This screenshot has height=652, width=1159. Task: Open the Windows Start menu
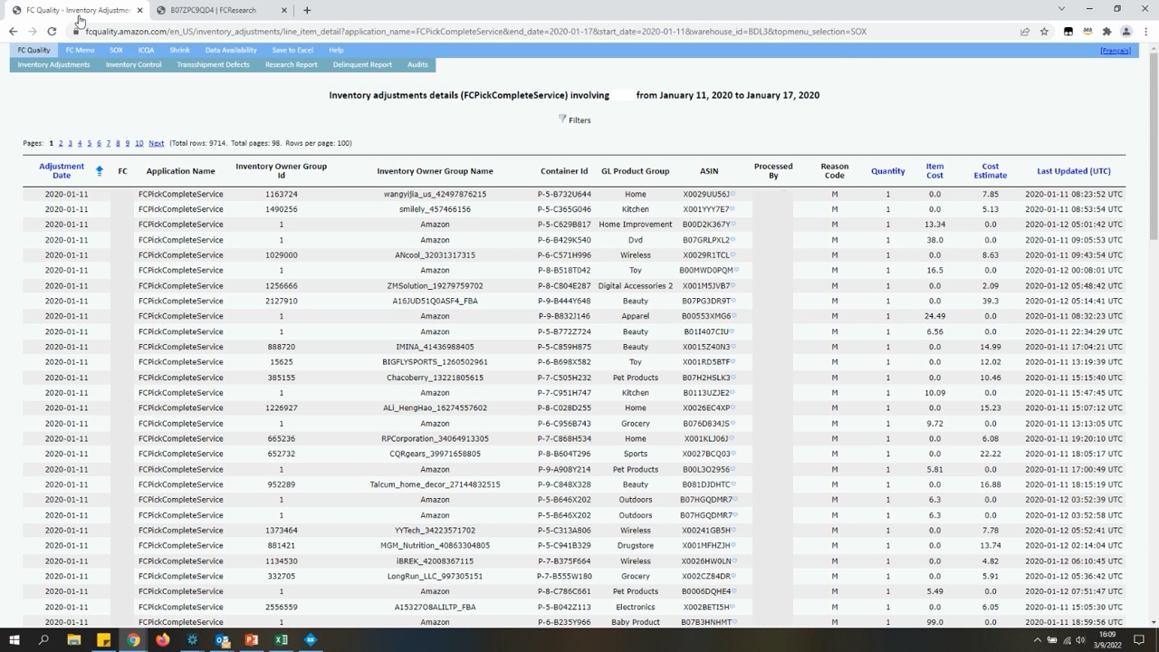(x=14, y=640)
